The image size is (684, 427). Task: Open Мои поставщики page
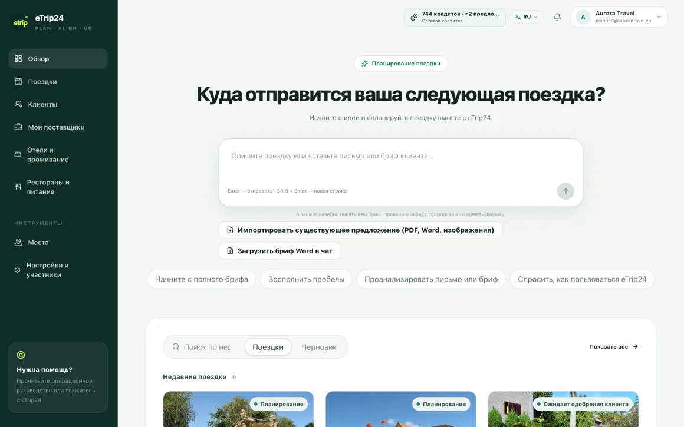pos(58,127)
